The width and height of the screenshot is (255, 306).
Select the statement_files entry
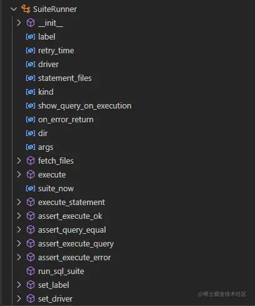(x=65, y=78)
